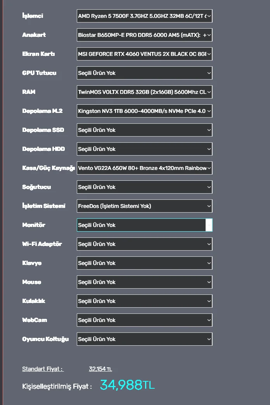Open the Kasa/Güç Kaynağı dropdown
270x405 pixels.
(144, 168)
